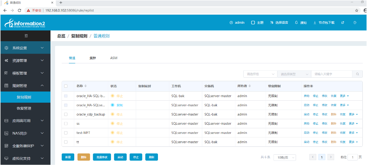Viewport: 367px width, 165px height.
Task: Open the 请选择组 group dropdown
Action: coord(260,74)
